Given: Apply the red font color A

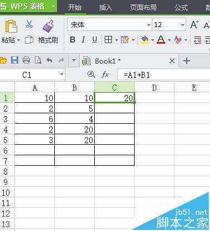Looking at the screenshot, I should tap(161, 40).
